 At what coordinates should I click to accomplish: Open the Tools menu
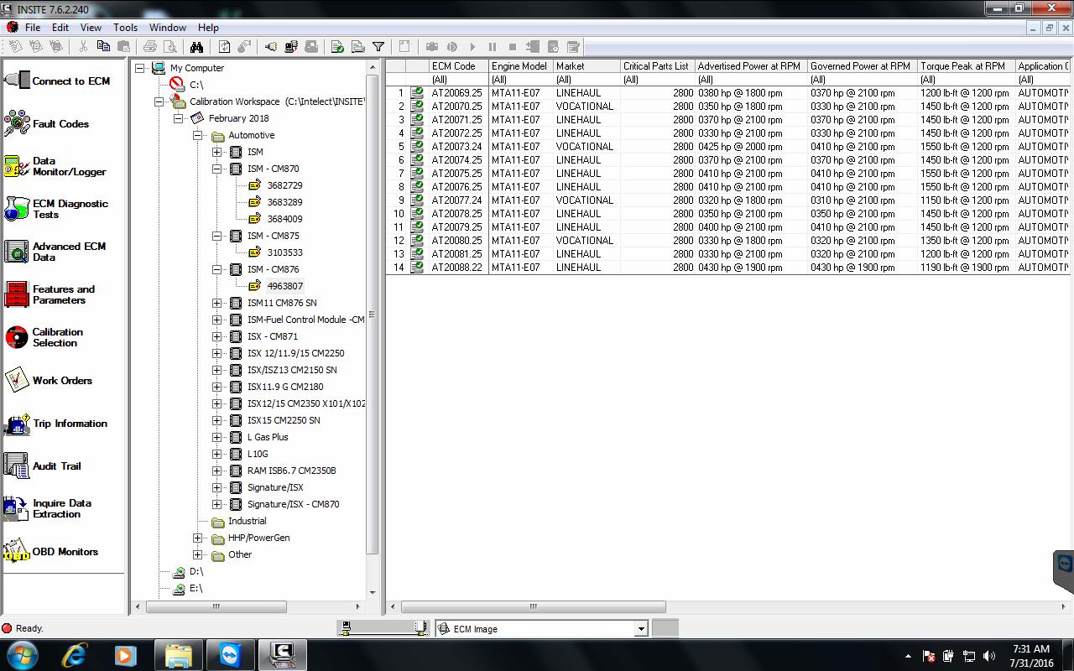(x=125, y=28)
